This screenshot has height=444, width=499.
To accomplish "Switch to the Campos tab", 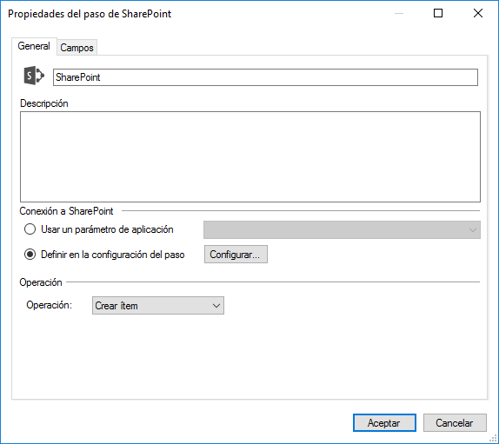I will 77,48.
